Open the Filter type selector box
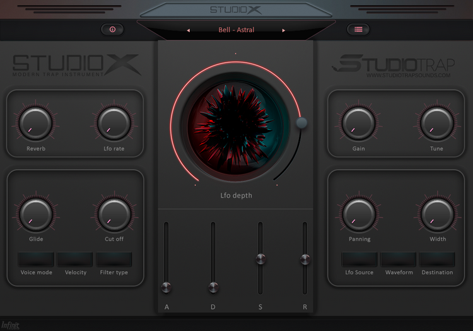The image size is (473, 331). point(114,259)
